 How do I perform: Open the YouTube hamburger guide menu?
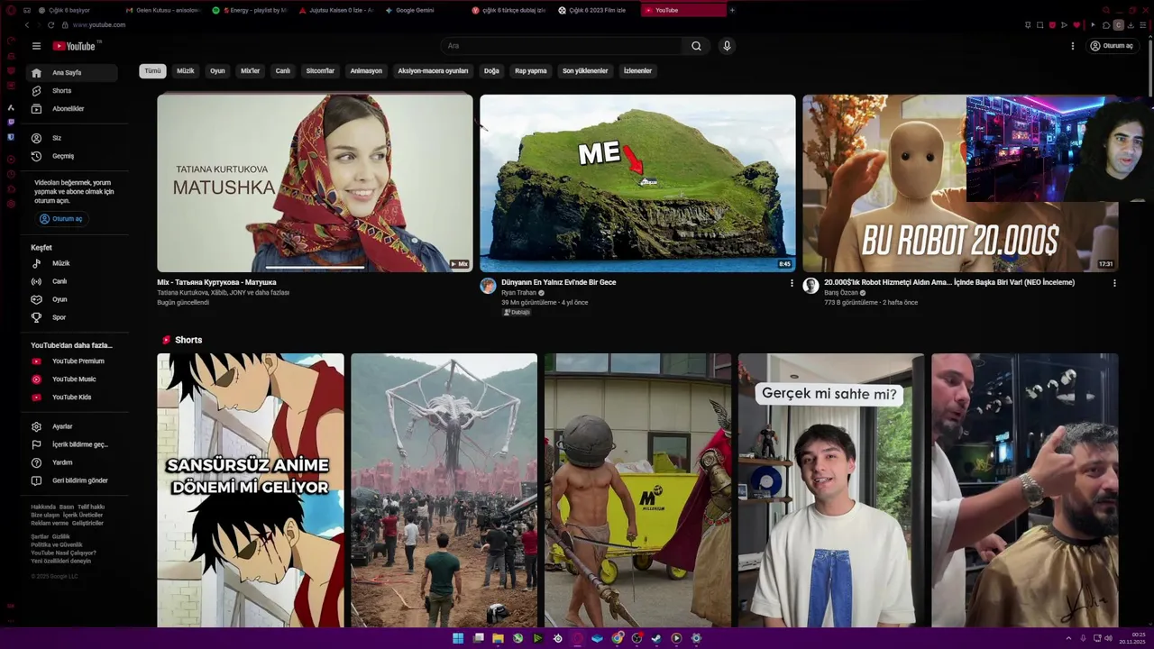pos(36,46)
